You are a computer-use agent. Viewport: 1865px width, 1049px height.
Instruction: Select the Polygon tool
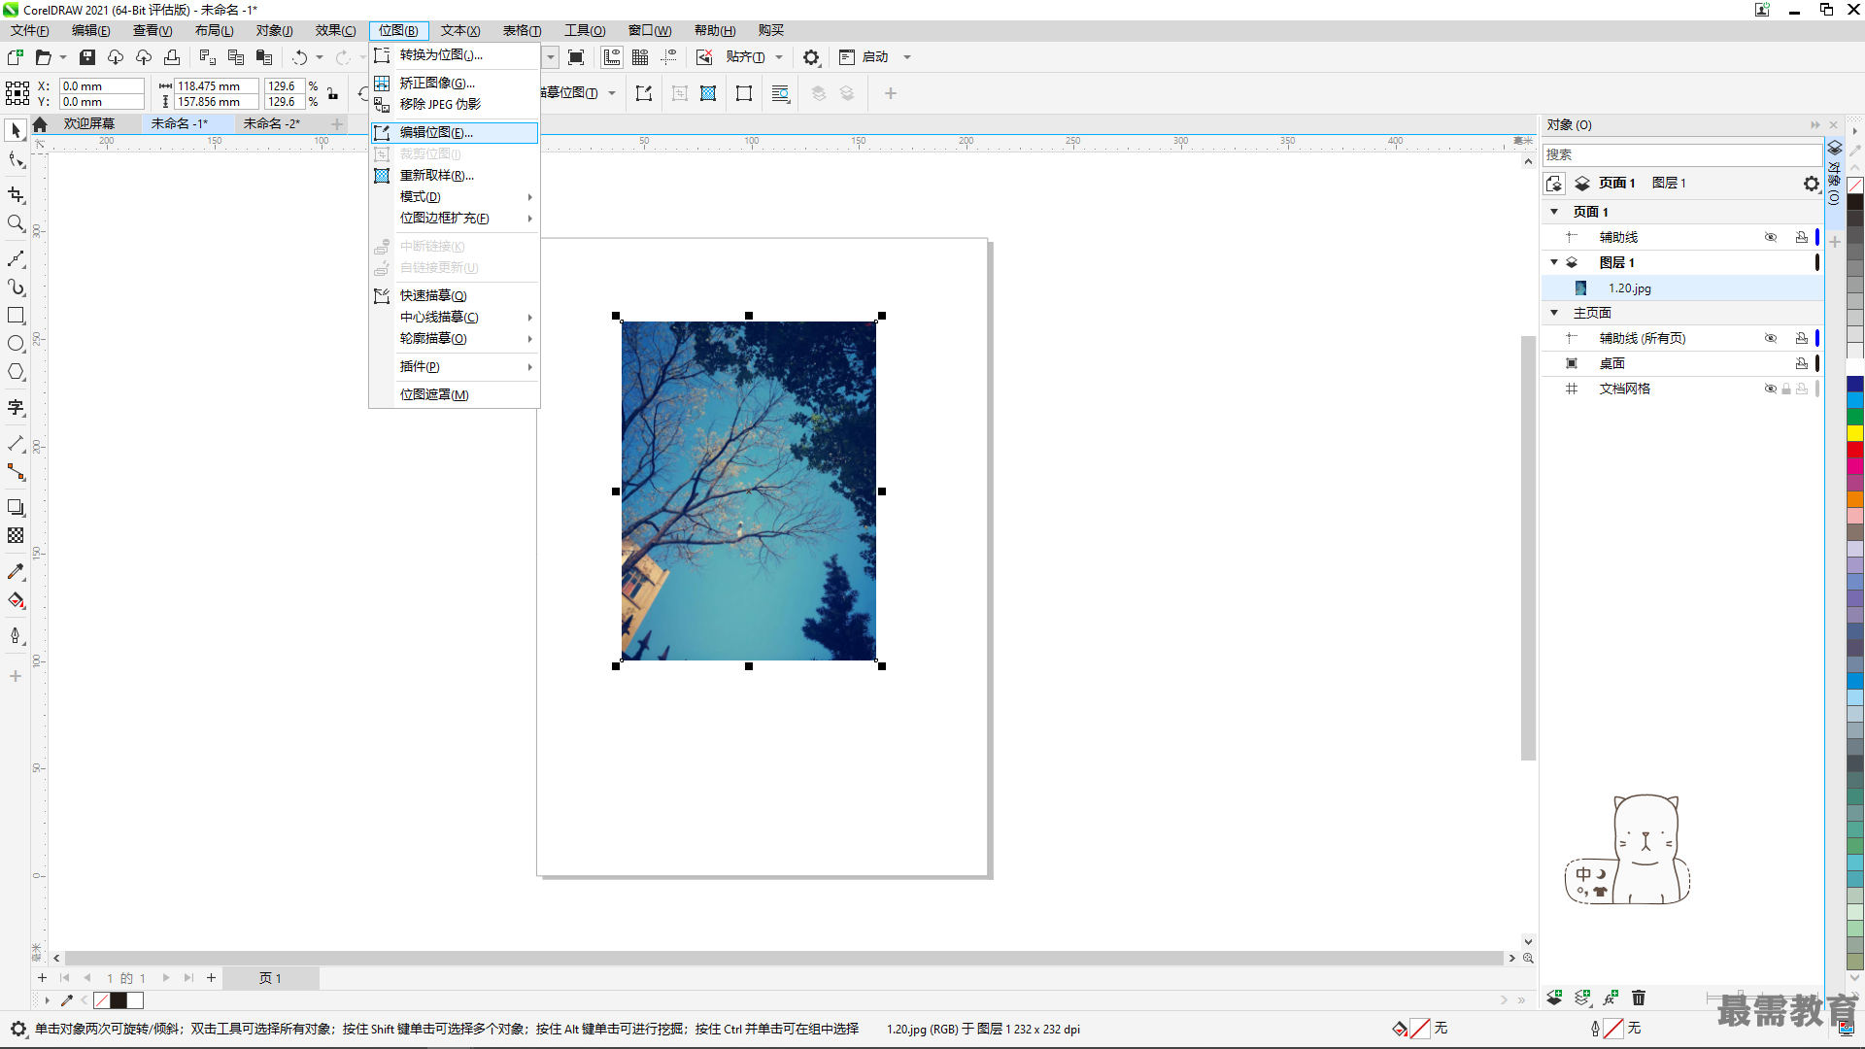[x=16, y=372]
